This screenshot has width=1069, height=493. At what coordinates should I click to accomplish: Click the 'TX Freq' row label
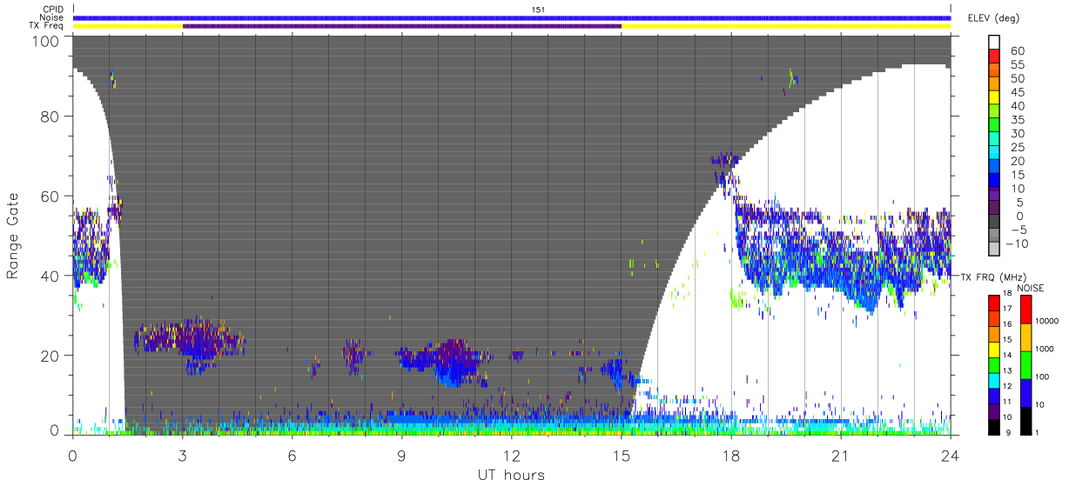click(x=47, y=26)
